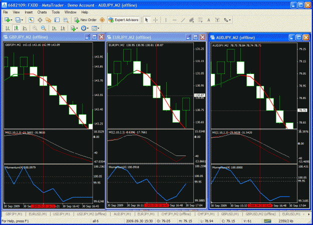The width and height of the screenshot is (313, 225).
Task: Activate the GBPJPY,M2 (offline) window title
Action: click(29, 37)
